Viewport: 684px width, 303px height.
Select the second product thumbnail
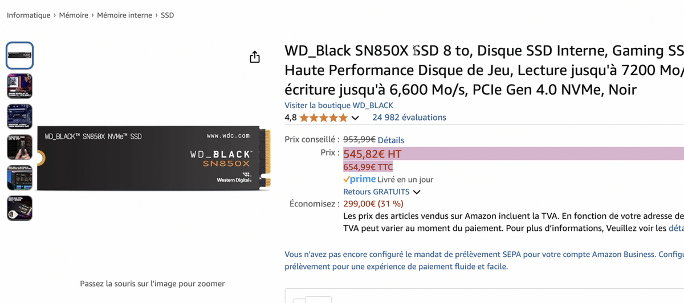[19, 86]
